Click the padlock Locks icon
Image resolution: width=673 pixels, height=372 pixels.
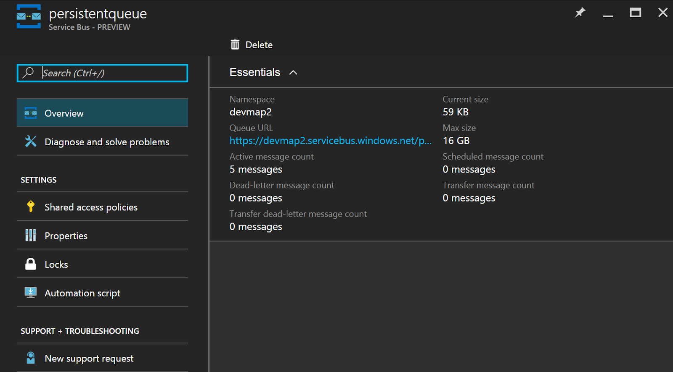tap(31, 264)
